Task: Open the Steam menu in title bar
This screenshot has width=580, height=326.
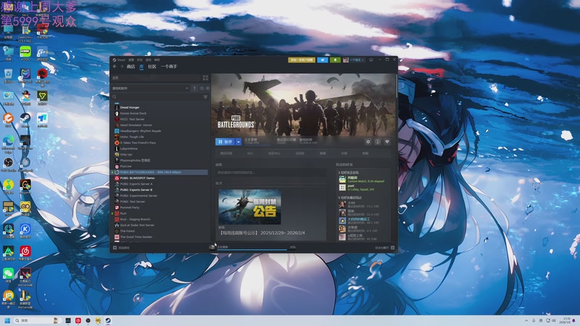Action: [x=120, y=59]
